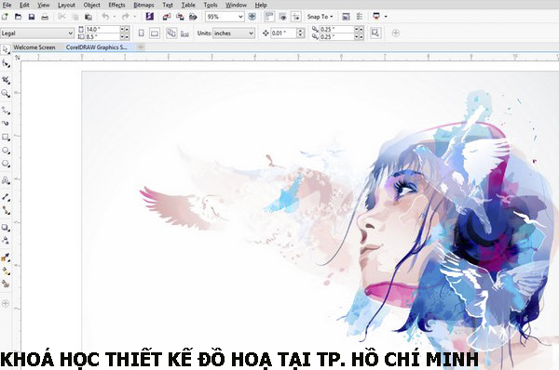
Task: Switch to the Welcome Screen tab
Action: tap(34, 47)
